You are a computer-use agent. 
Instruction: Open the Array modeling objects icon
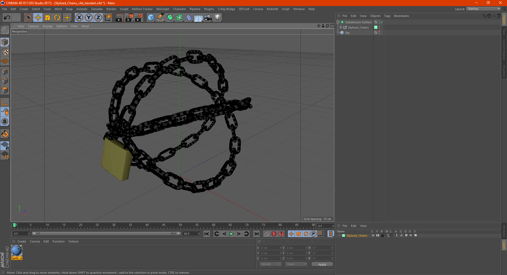coord(180,18)
